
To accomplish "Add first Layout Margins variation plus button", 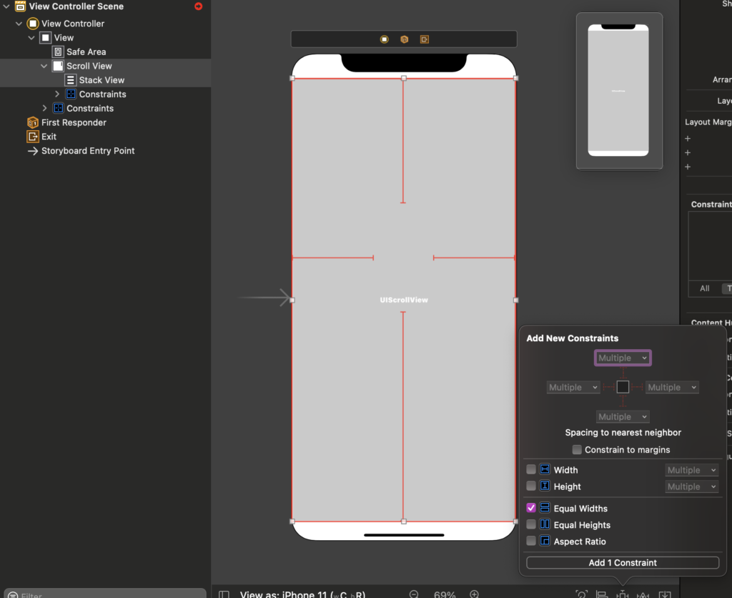I will (688, 138).
